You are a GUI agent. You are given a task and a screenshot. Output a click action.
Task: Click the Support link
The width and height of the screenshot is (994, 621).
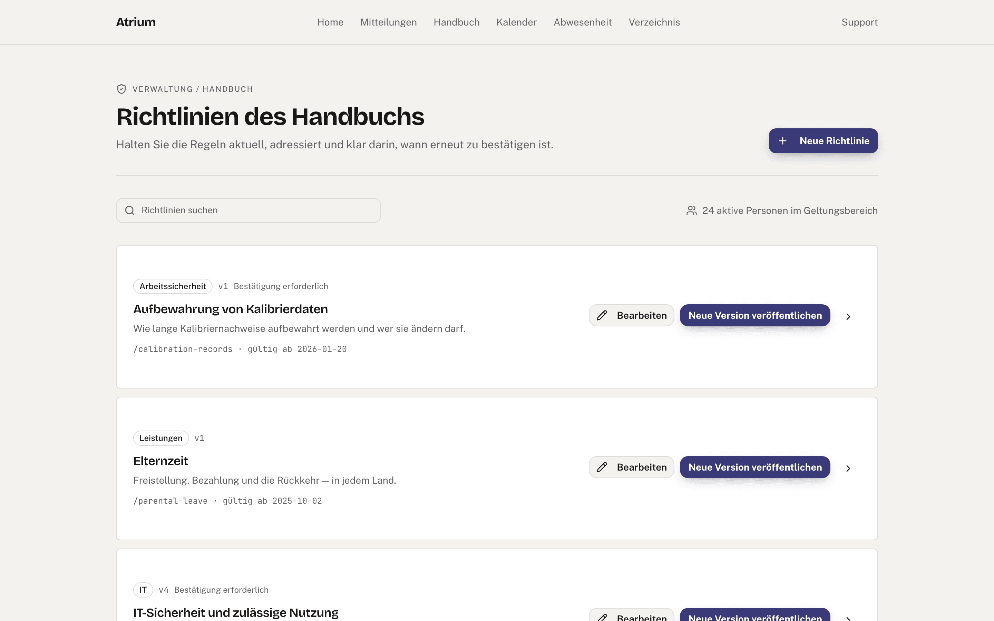click(860, 22)
